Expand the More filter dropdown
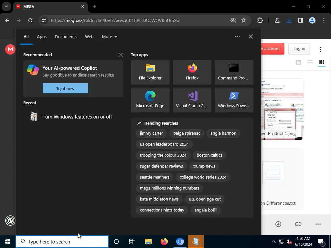This screenshot has height=248, width=331. click(x=110, y=37)
